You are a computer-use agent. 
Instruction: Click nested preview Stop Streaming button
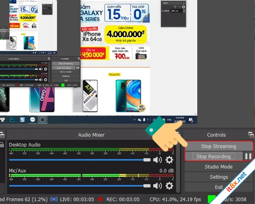pyautogui.click(x=66, y=63)
